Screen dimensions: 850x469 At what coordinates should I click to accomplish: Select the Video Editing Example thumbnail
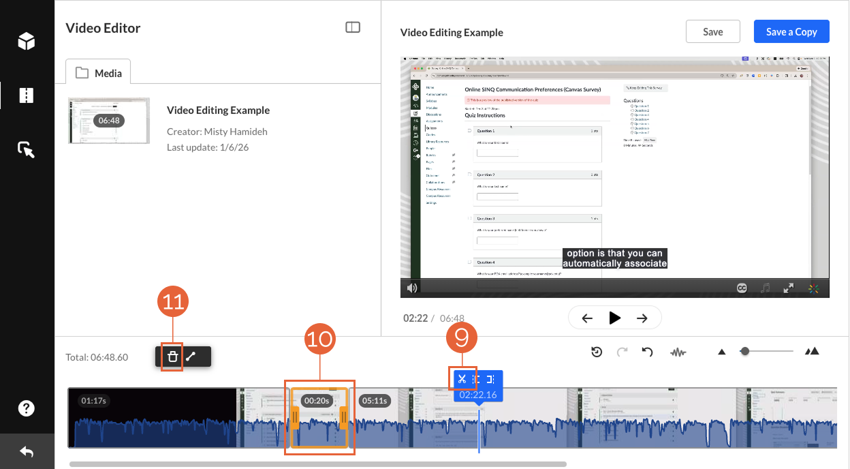click(x=108, y=121)
